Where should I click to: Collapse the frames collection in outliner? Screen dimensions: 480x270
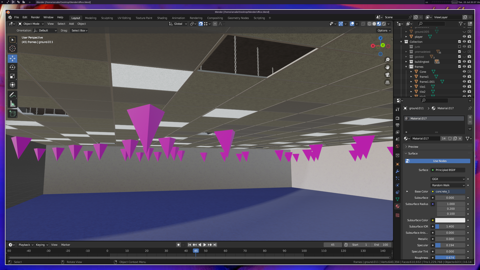click(x=406, y=67)
